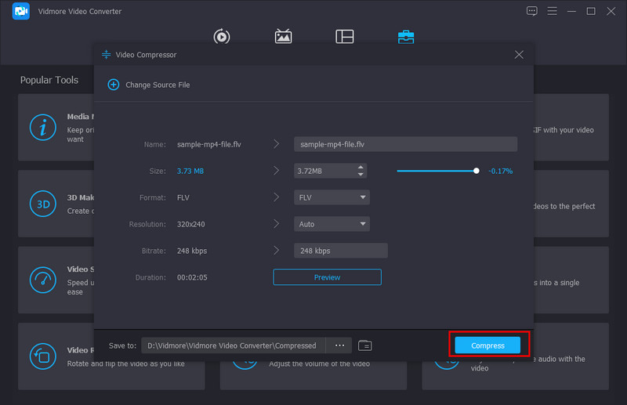Click the feedback chat icon in title bar

532,12
